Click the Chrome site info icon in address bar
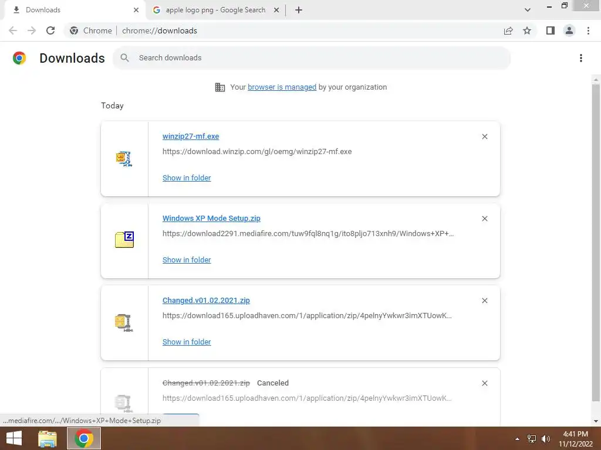Screen dimensions: 601x450 74,30
